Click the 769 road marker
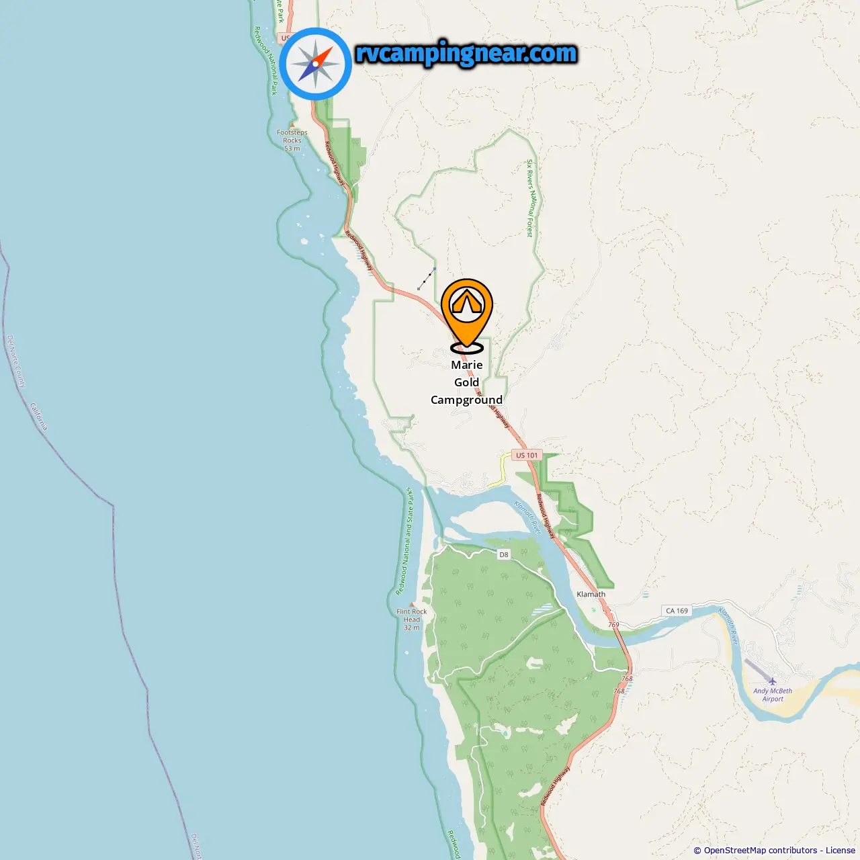This screenshot has height=860, width=860. point(614,625)
